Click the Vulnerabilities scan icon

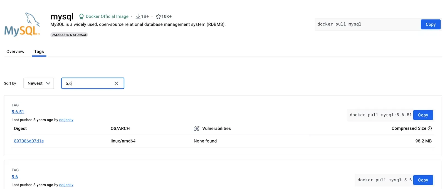click(x=197, y=128)
